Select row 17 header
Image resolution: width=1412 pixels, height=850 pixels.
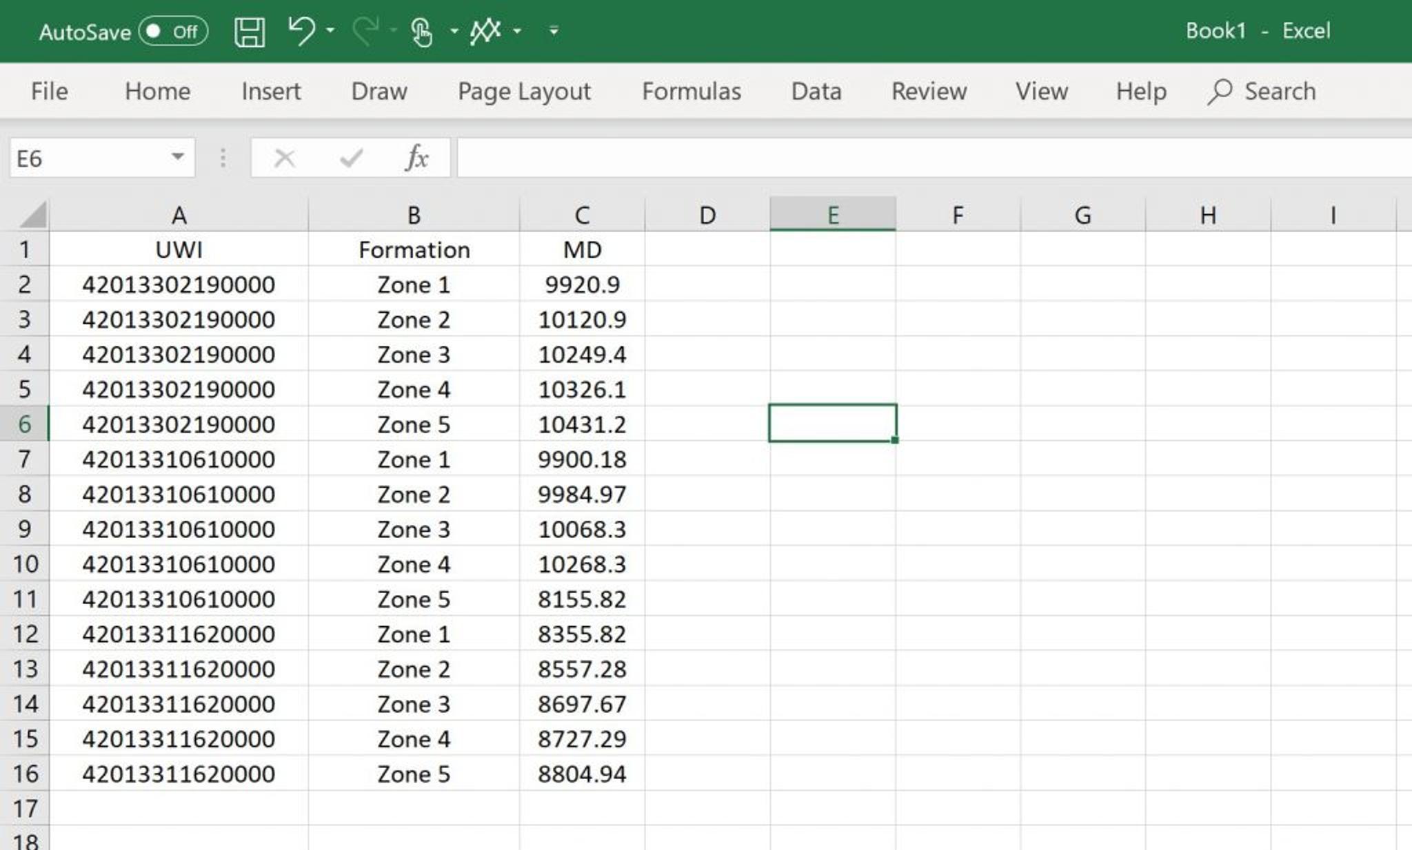[25, 808]
